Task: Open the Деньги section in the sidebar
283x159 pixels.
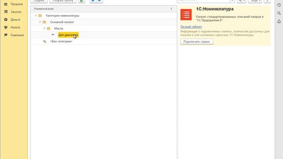Action: pos(12,19)
